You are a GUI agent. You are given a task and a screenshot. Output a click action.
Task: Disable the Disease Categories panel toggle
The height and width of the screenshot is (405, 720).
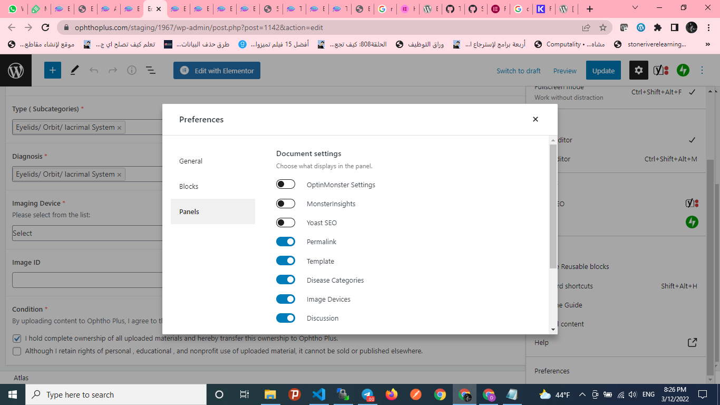click(286, 280)
